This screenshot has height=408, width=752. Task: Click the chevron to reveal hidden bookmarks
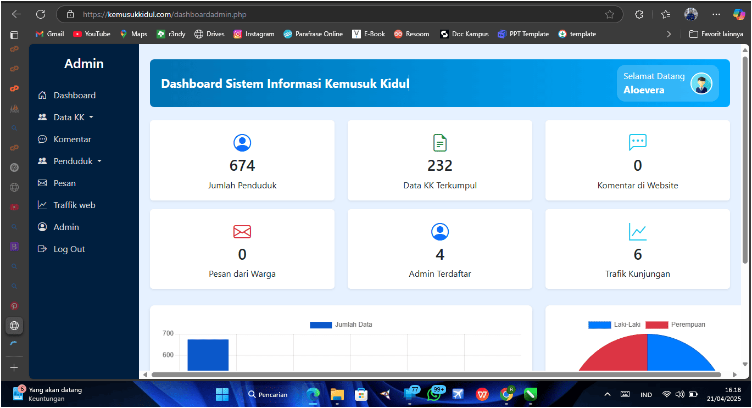tap(669, 33)
